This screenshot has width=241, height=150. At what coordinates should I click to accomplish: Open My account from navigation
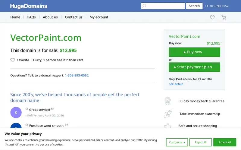(x=99, y=17)
